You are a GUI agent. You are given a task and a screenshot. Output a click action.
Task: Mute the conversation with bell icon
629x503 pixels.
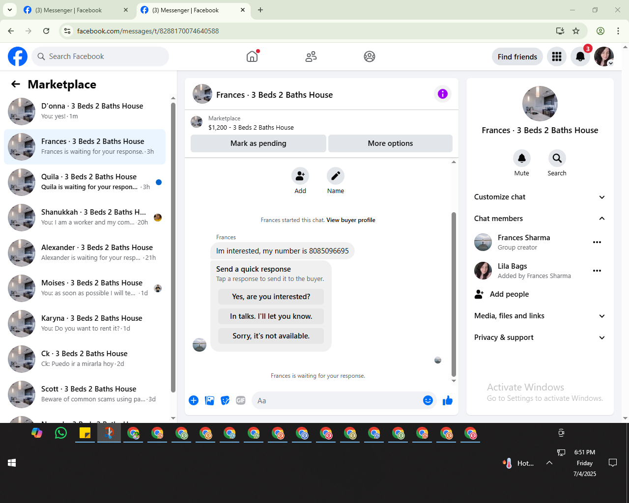click(x=522, y=158)
